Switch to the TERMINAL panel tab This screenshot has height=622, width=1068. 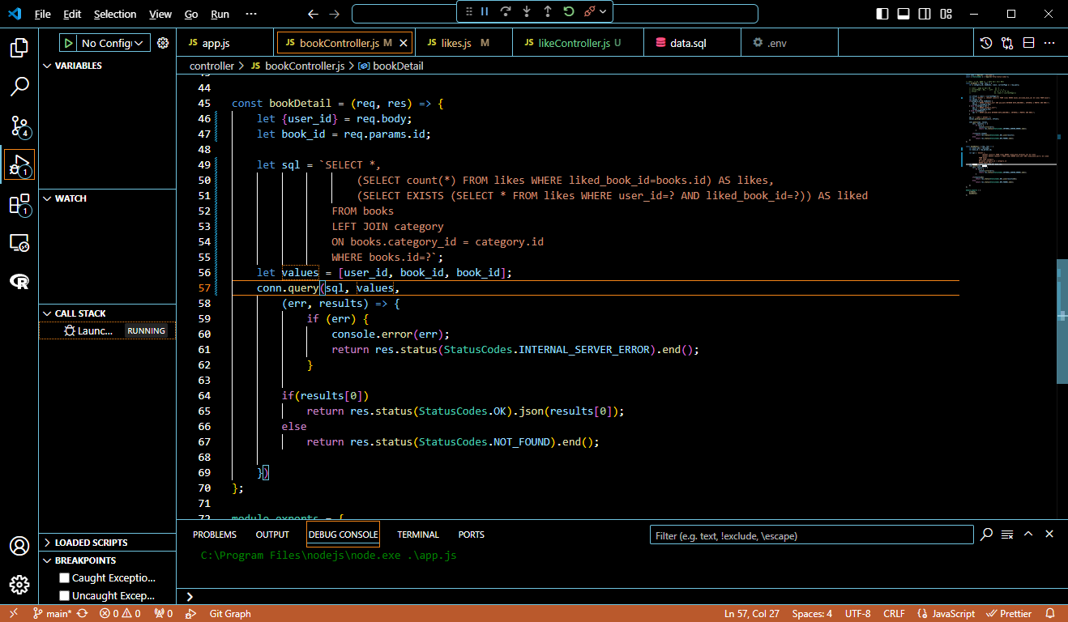(x=418, y=535)
